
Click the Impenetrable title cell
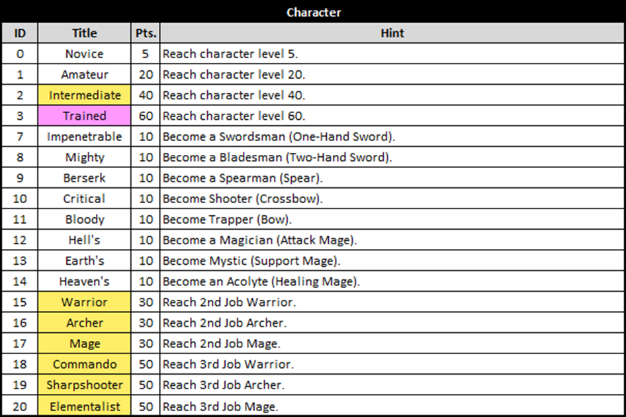84,136
